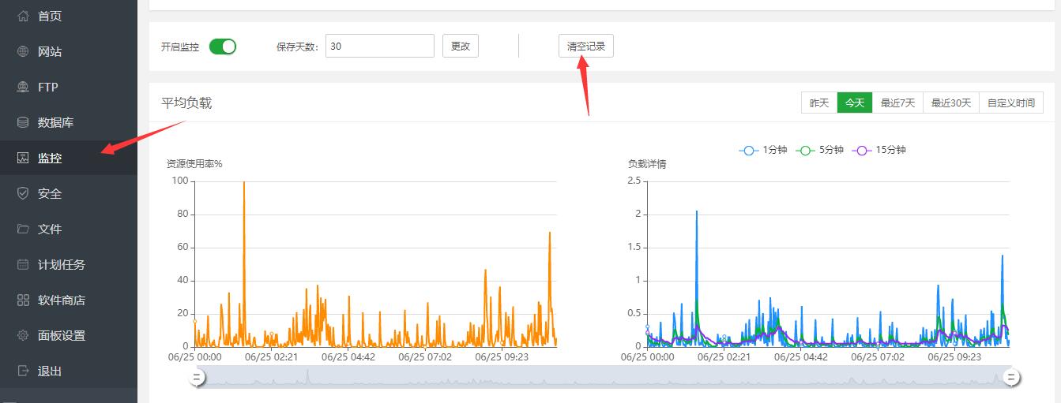Open software store grid icon
This screenshot has height=403, width=1061.
pyautogui.click(x=23, y=300)
